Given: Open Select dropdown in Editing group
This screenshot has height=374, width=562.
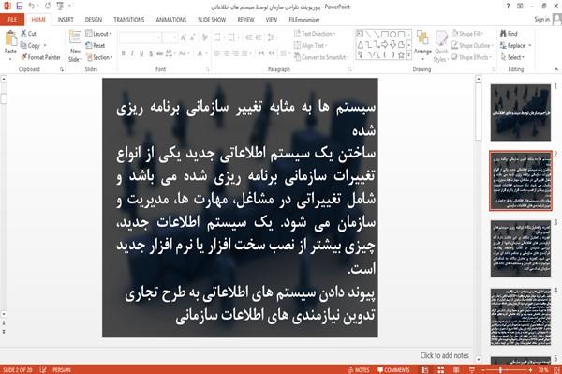Looking at the screenshot, I should pos(512,57).
